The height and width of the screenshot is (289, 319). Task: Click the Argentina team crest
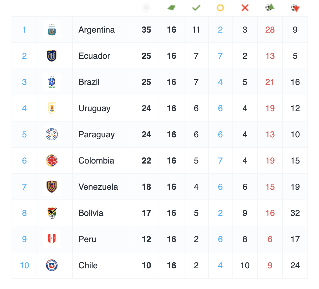[52, 30]
